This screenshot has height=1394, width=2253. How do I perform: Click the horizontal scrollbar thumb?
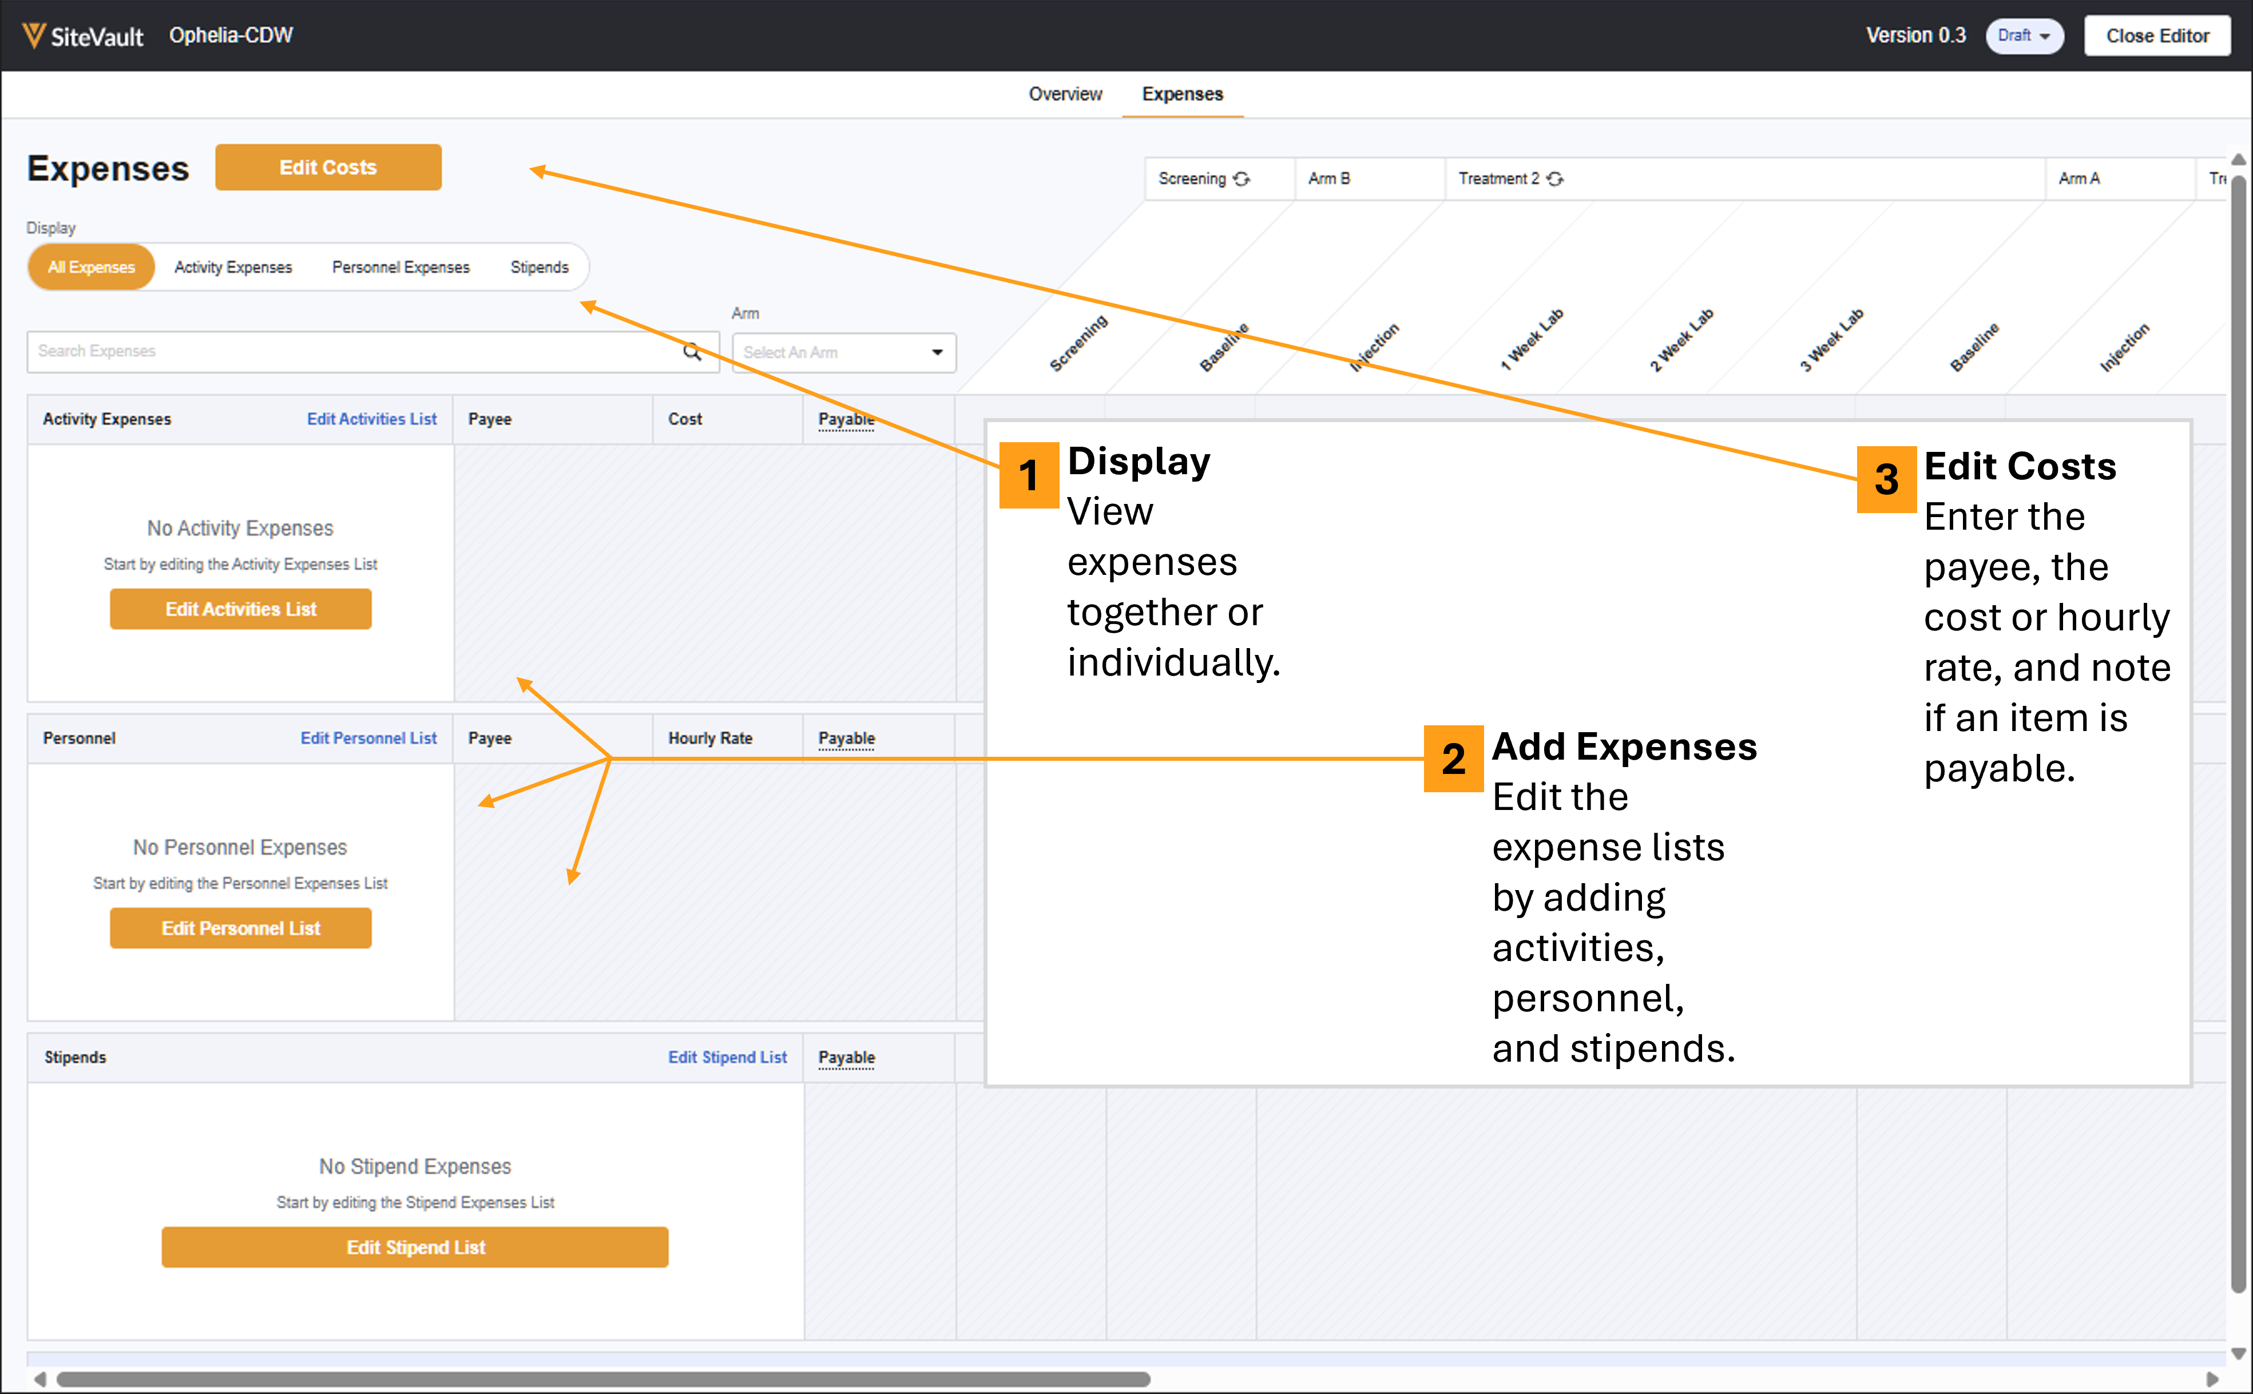click(x=604, y=1379)
